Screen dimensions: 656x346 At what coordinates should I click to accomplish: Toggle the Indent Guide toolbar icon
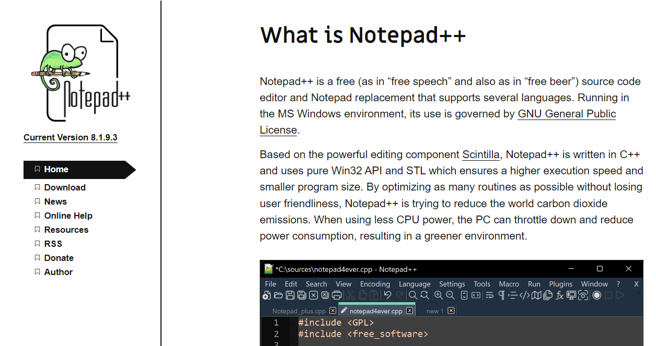click(x=513, y=295)
